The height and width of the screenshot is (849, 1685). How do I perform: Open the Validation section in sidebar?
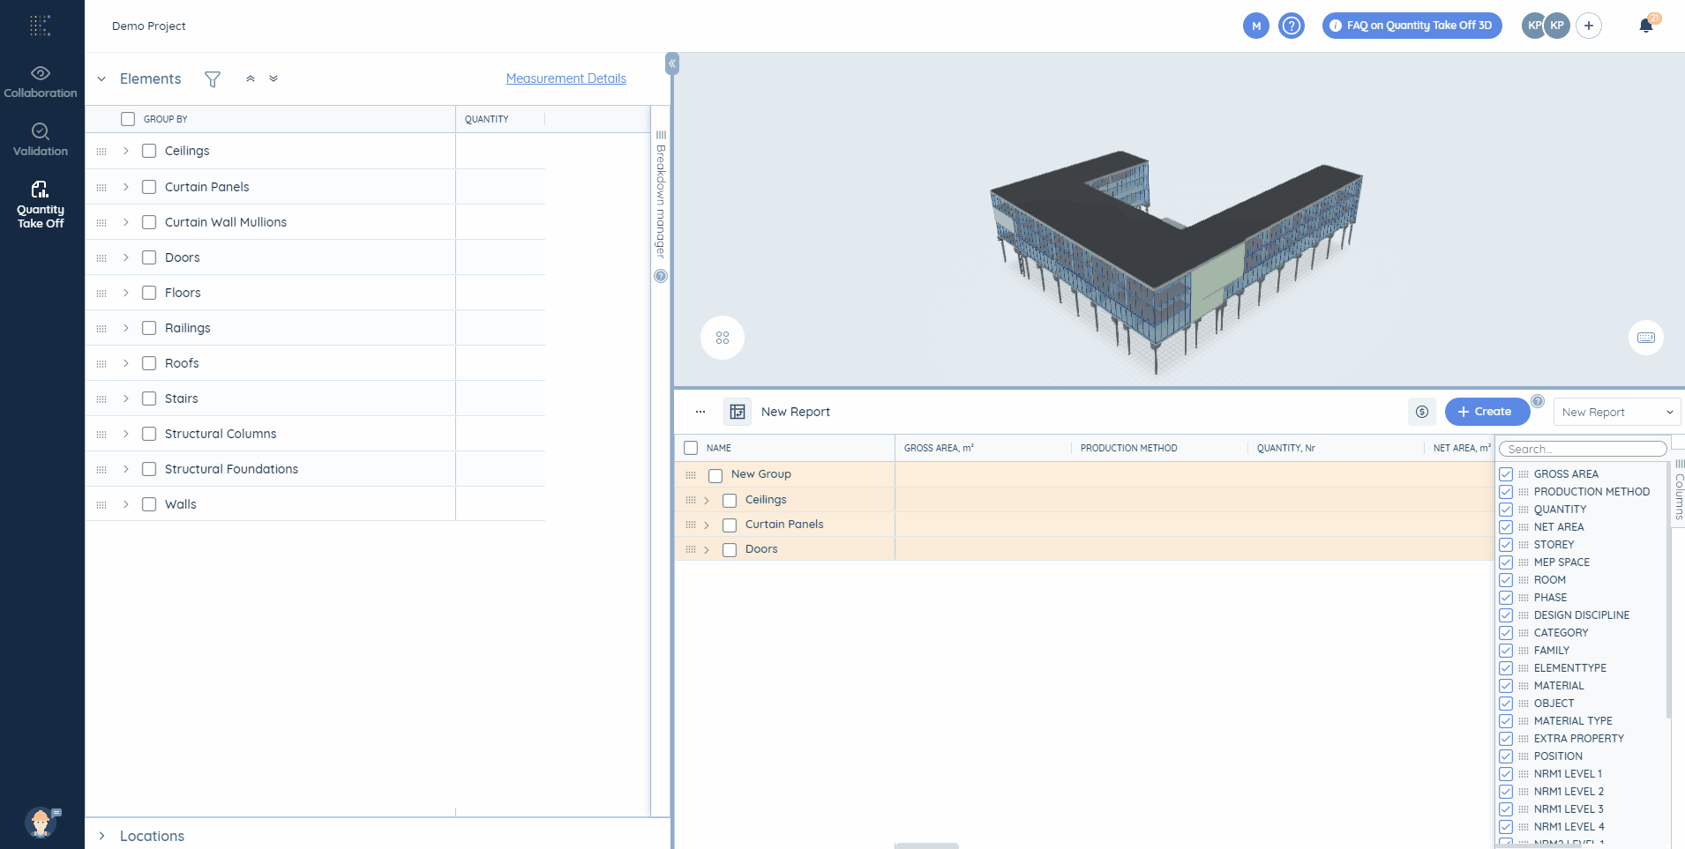tap(41, 140)
